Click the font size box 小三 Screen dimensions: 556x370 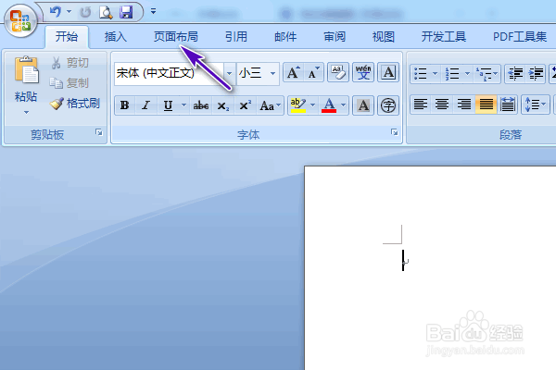point(252,73)
